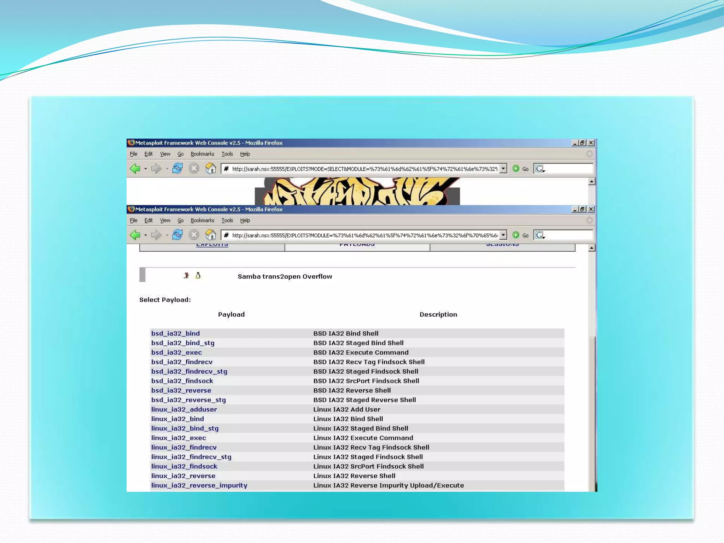Click the Reload icon in the lower Firefox window
The image size is (724, 543).
(177, 235)
